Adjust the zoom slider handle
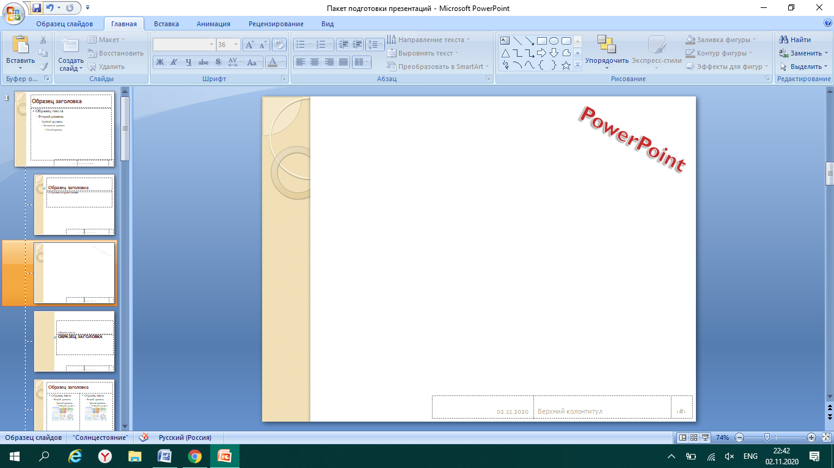 (x=766, y=437)
